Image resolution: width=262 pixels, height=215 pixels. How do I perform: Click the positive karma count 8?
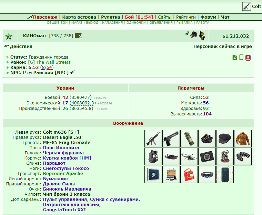pyautogui.click(x=43, y=68)
